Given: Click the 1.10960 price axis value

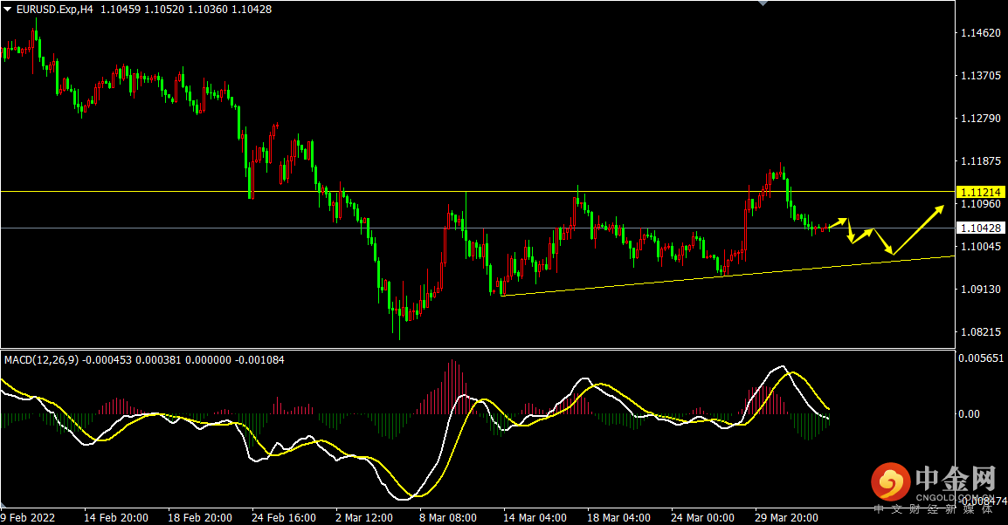Looking at the screenshot, I should click(980, 204).
